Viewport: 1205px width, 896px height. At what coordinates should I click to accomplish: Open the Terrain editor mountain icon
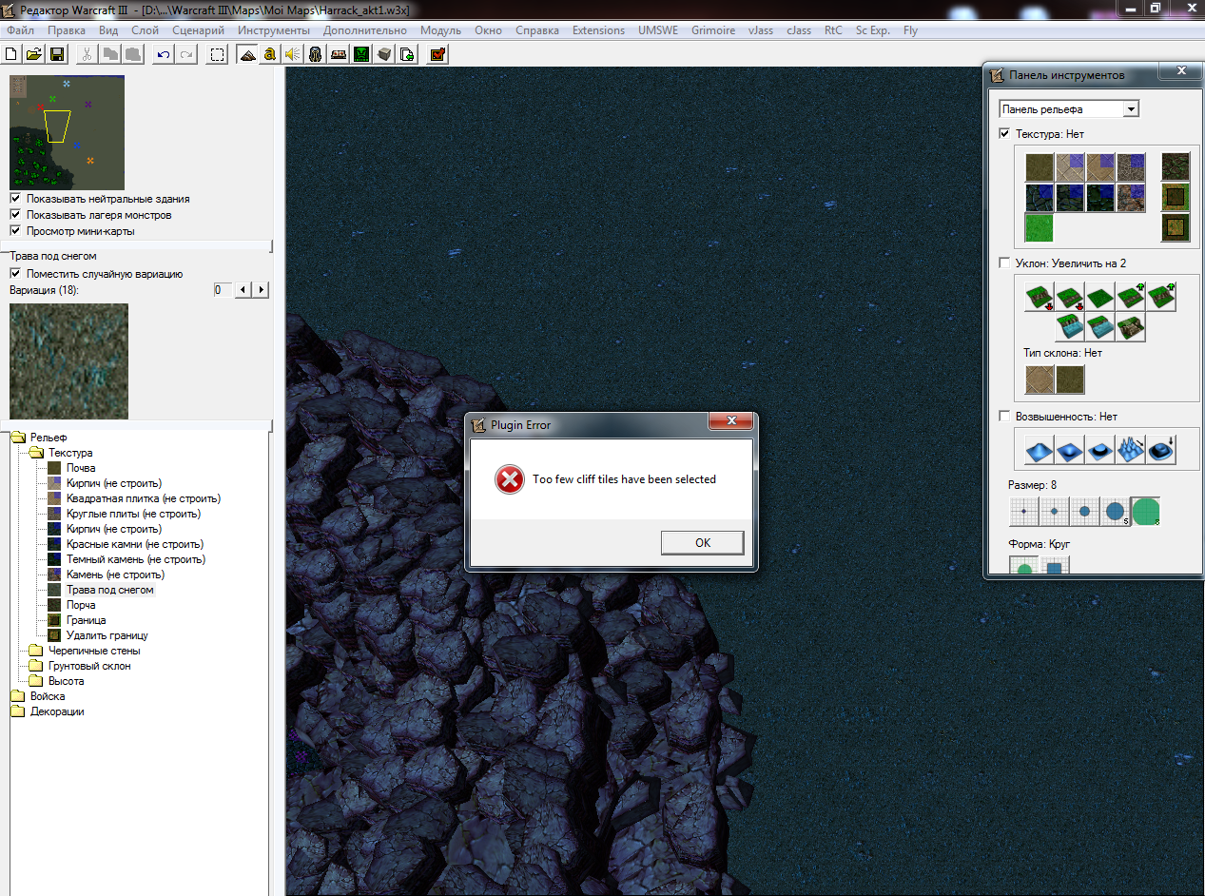click(x=248, y=54)
